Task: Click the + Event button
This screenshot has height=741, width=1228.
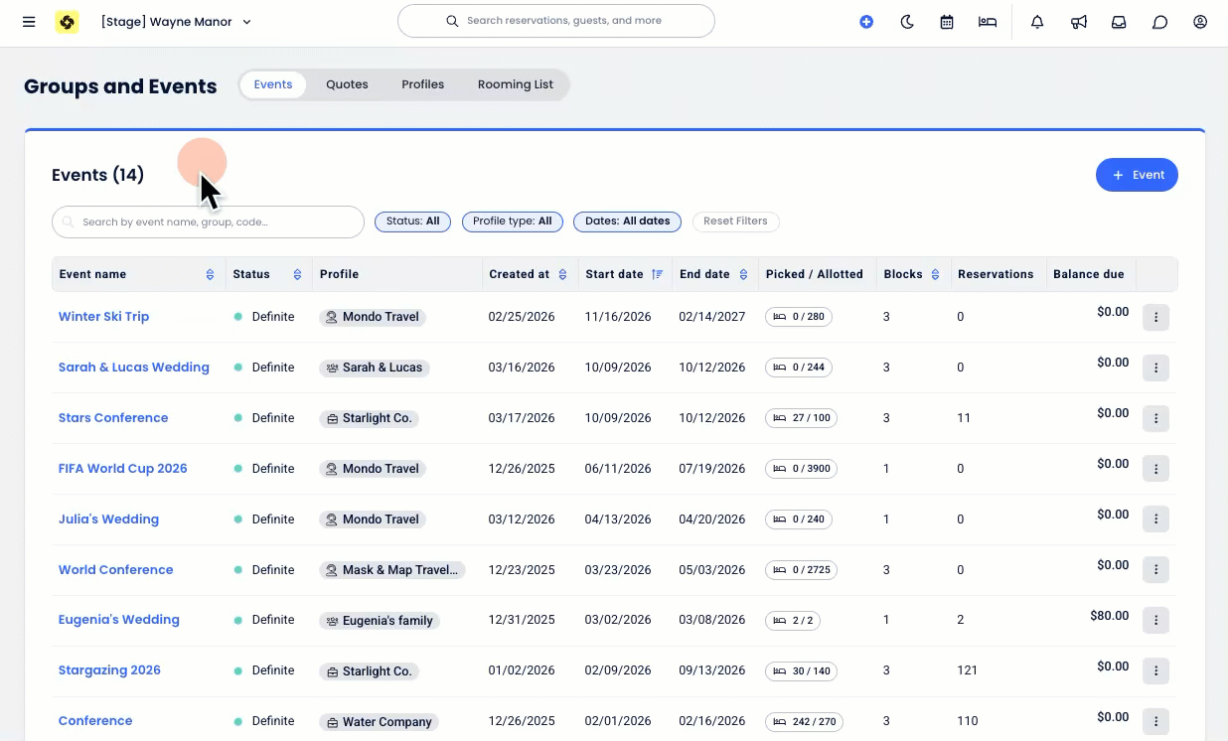Action: tap(1137, 175)
